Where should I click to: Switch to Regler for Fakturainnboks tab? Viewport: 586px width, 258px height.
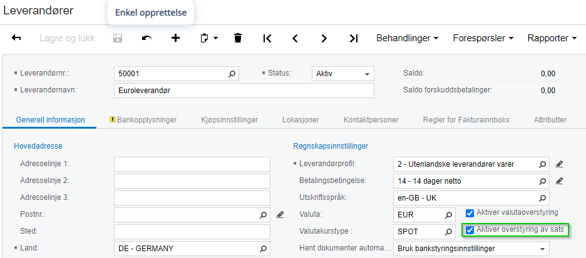click(466, 120)
